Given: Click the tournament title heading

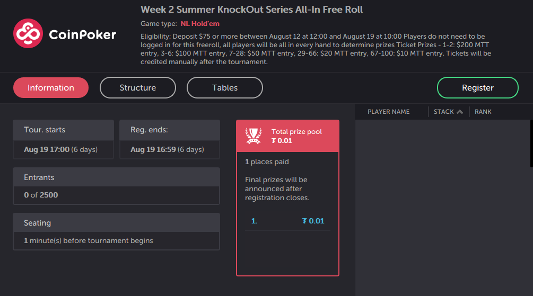Looking at the screenshot, I should pos(252,10).
